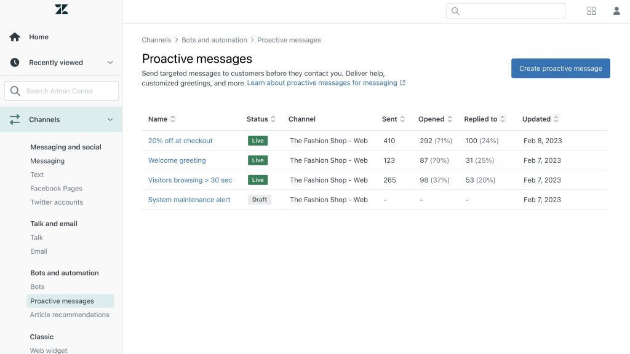Expand the Recently viewed chevron
Image resolution: width=630 pixels, height=354 pixels.
pyautogui.click(x=110, y=63)
